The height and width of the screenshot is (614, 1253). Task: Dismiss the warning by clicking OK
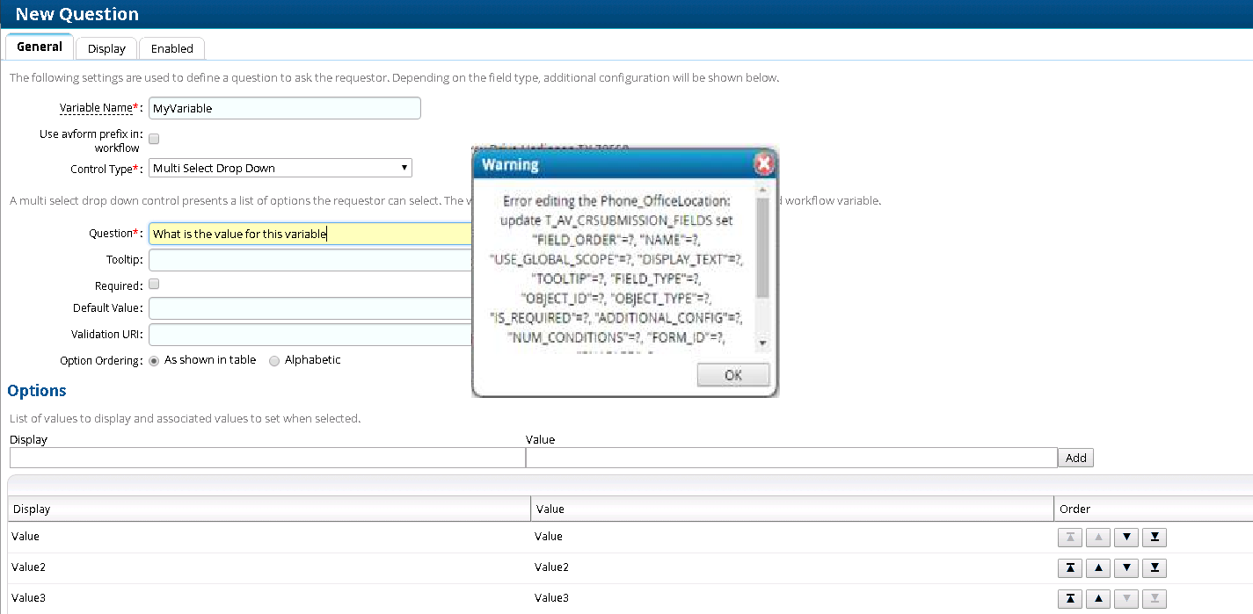pyautogui.click(x=732, y=374)
